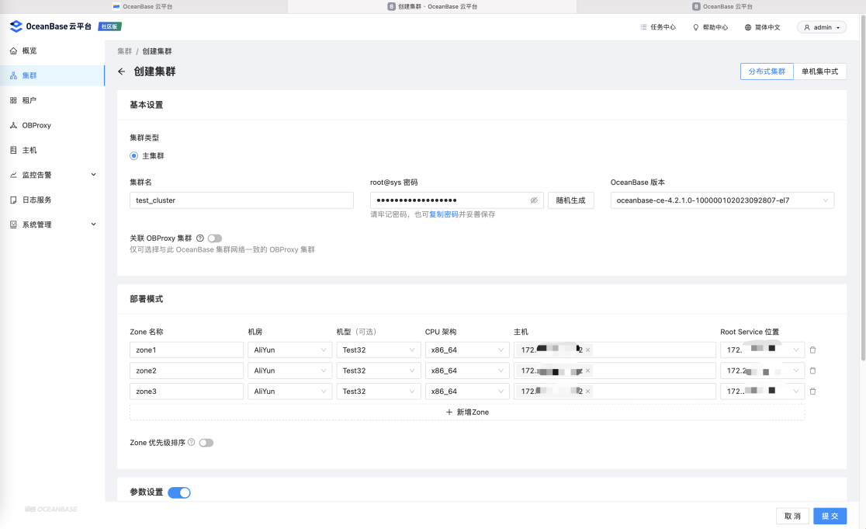The width and height of the screenshot is (866, 529).
Task: Remove the host tag in zone1 row
Action: tap(587, 350)
